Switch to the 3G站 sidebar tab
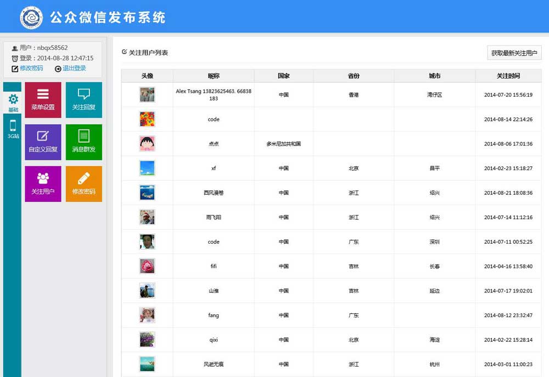Screen dimensions: 549x377 tap(13, 130)
